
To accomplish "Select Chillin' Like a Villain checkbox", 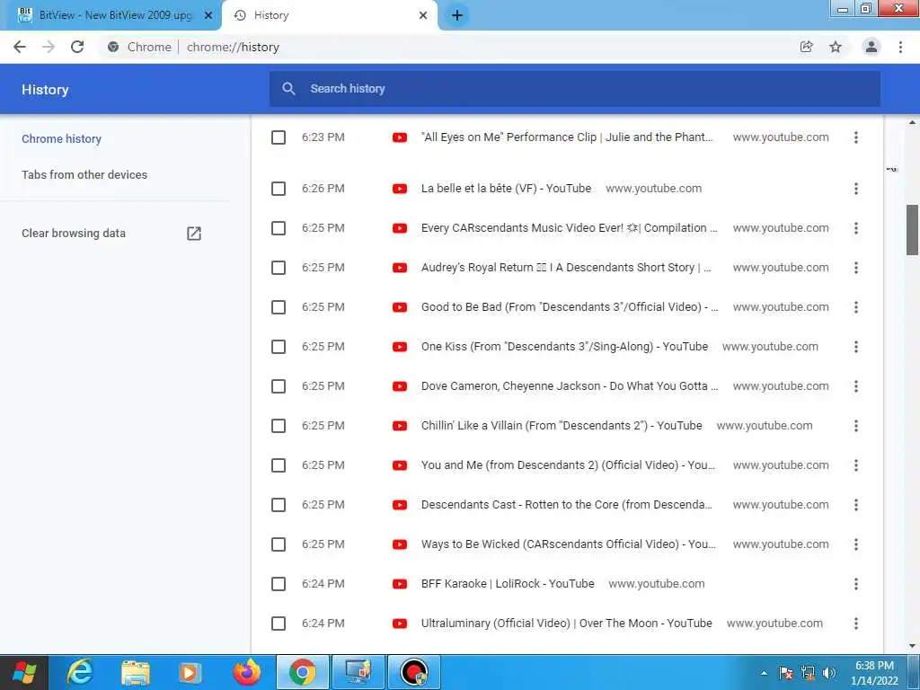I will pos(279,426).
